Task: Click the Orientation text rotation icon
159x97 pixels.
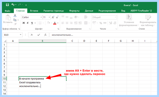Action: point(76,17)
